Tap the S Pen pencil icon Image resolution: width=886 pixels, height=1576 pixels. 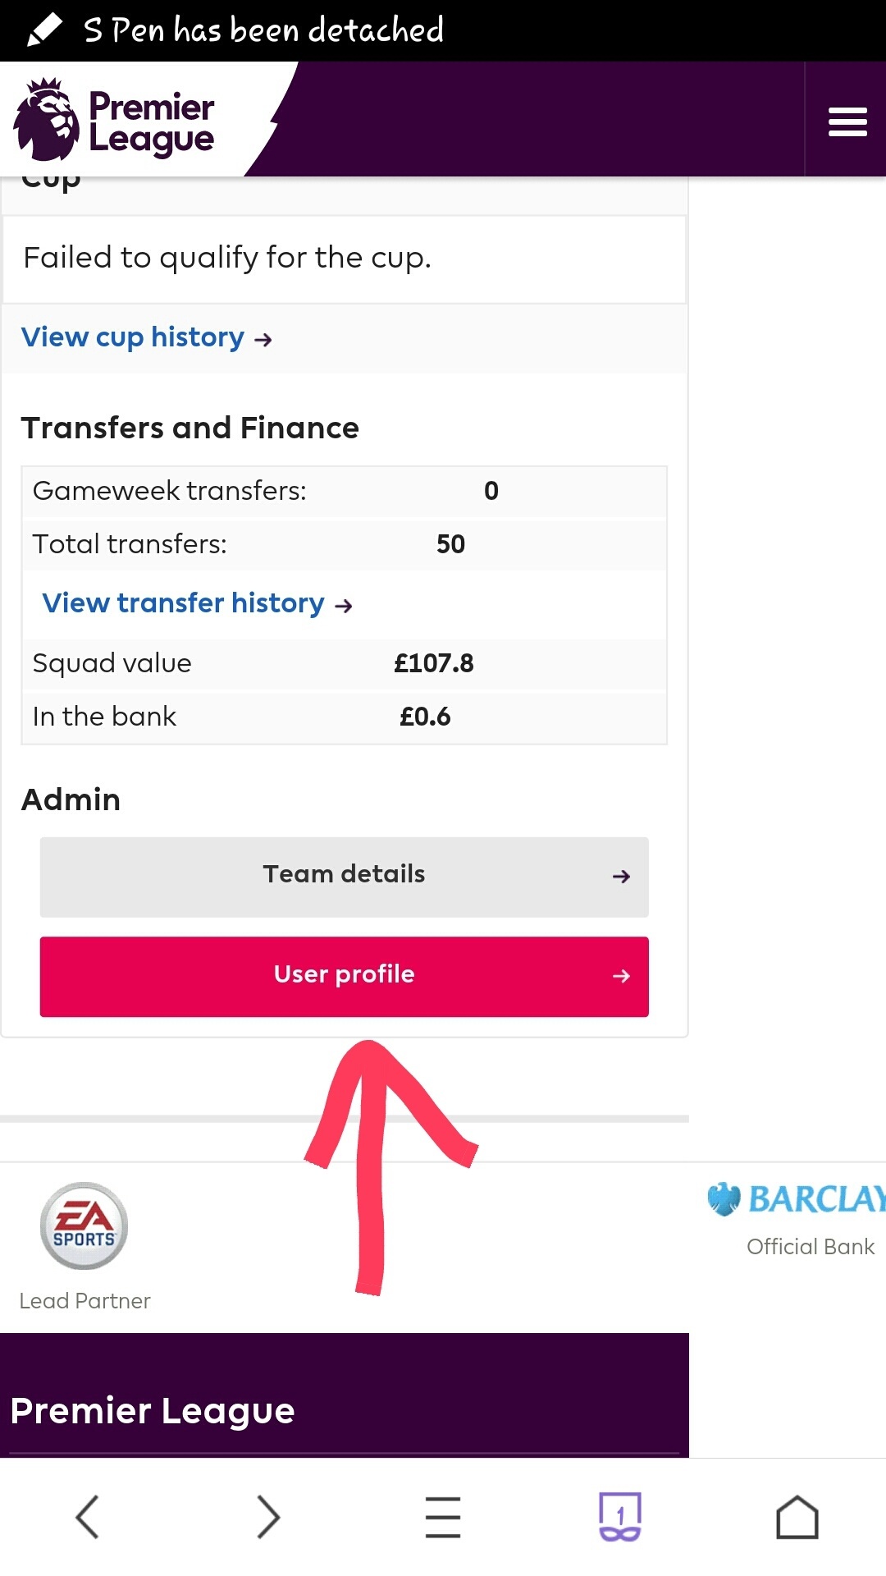(x=44, y=30)
